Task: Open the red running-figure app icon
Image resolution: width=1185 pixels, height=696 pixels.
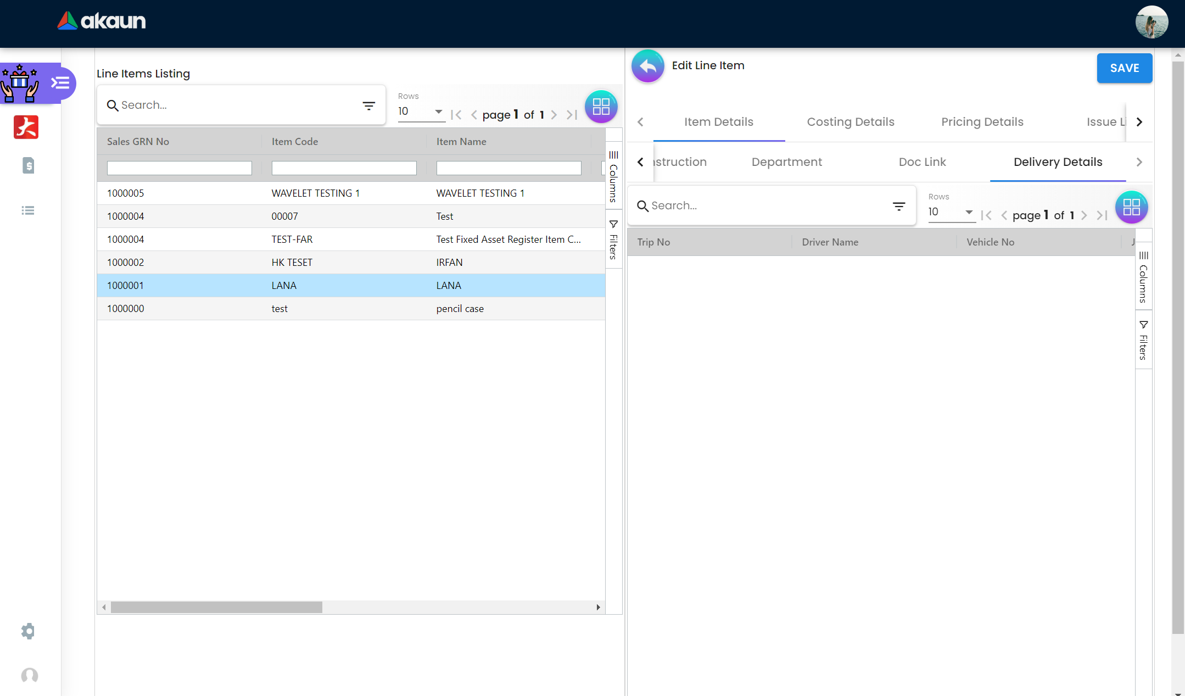Action: click(x=26, y=127)
